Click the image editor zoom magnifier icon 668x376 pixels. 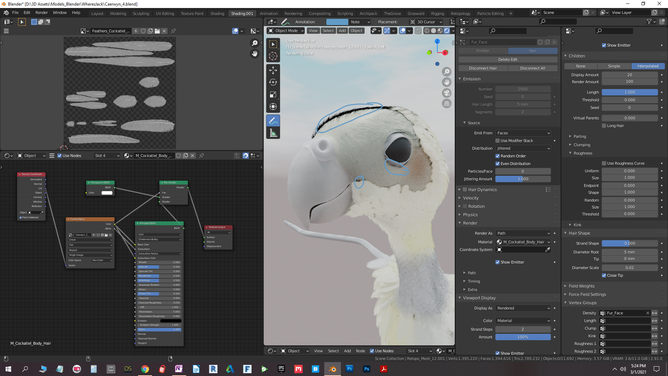[x=255, y=43]
